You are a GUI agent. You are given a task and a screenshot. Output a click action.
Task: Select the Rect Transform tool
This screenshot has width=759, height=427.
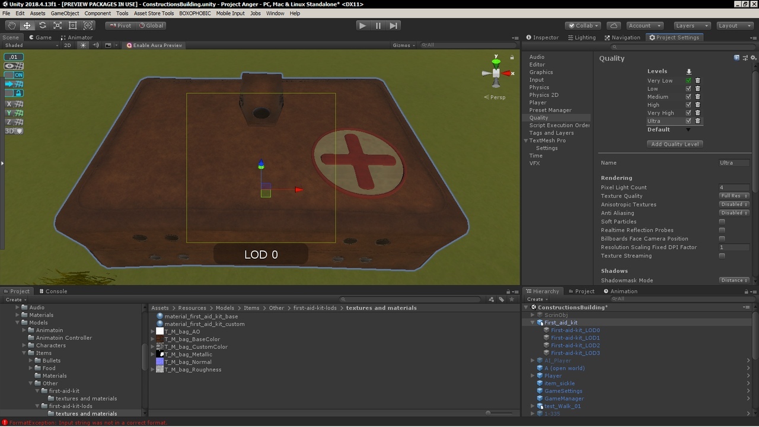coord(73,26)
